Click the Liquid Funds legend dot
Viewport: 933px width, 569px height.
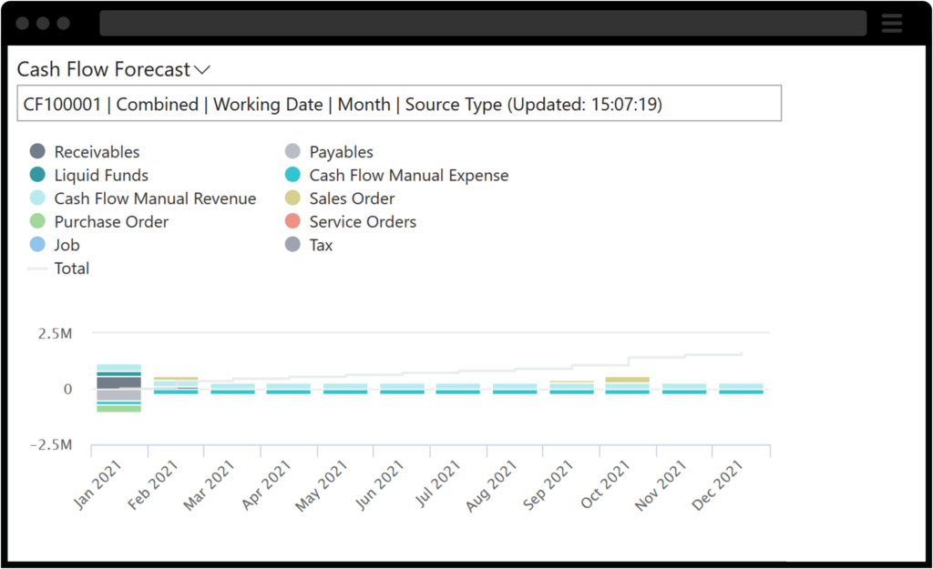pyautogui.click(x=37, y=174)
